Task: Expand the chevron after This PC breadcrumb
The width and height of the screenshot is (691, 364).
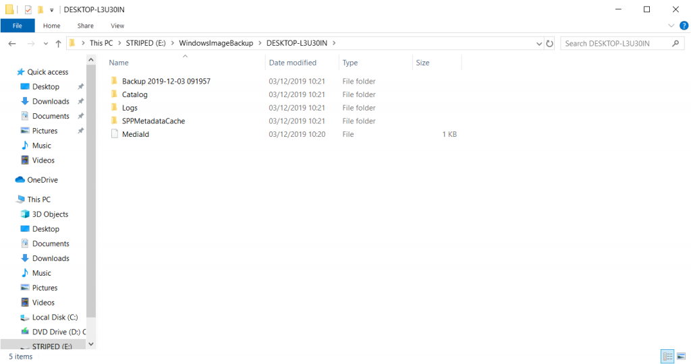Action: tap(119, 43)
